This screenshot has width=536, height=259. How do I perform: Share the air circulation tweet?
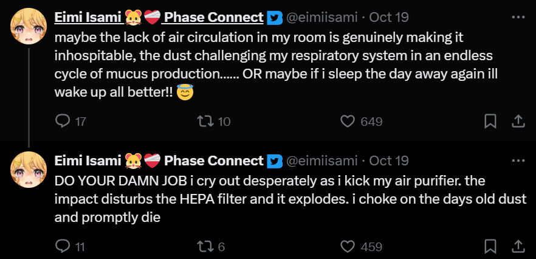tap(518, 122)
